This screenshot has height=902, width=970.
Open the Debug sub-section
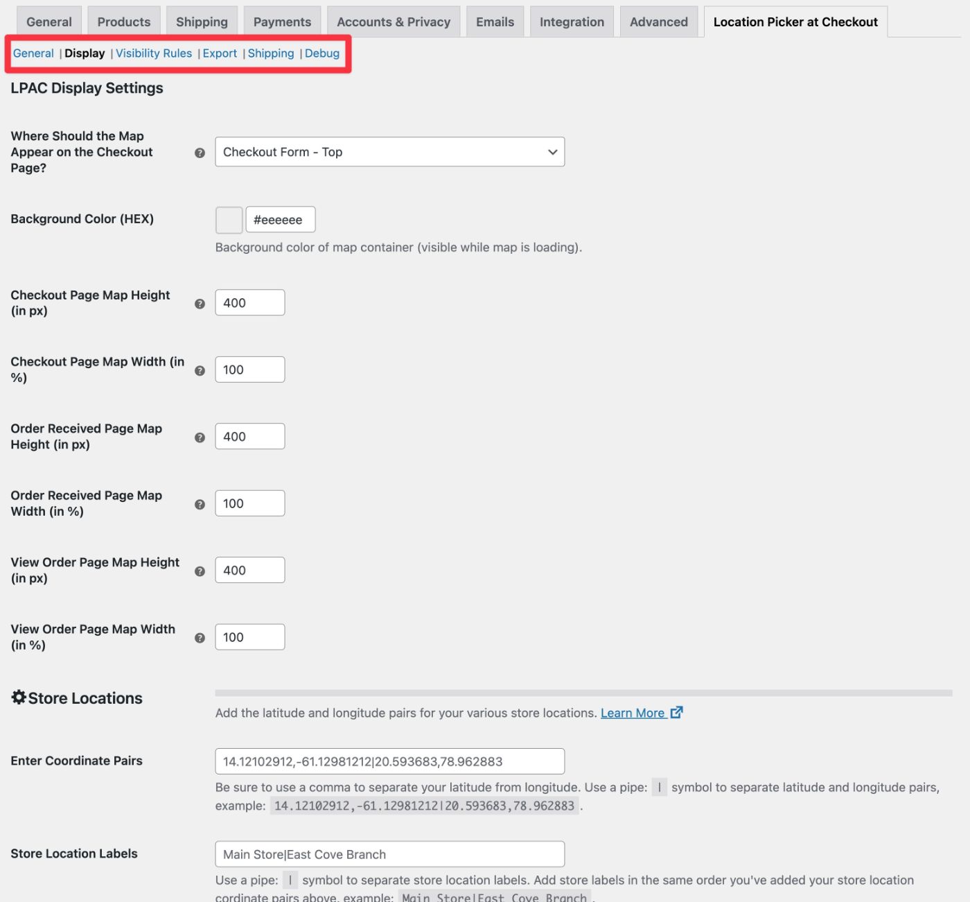[x=322, y=53]
